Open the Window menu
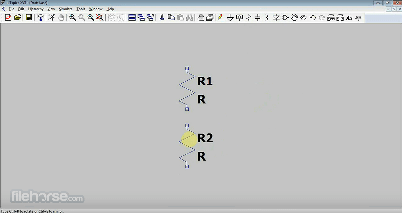 (96, 9)
